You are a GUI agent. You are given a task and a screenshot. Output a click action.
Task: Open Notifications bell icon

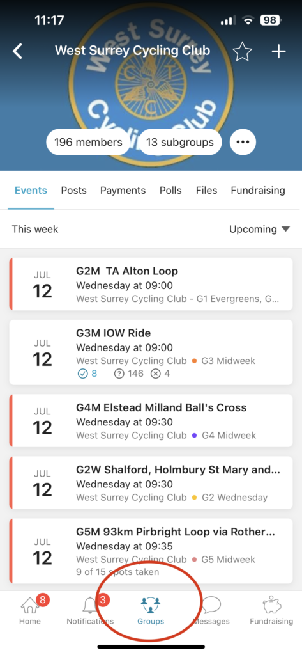(90, 605)
